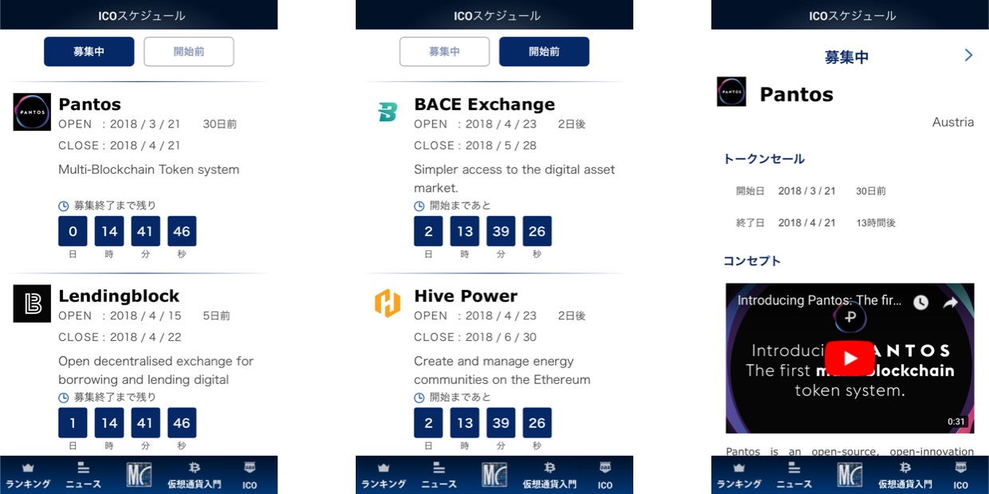Image resolution: width=989 pixels, height=494 pixels.
Task: Open Pantos entry title in the left list
Action: click(89, 104)
